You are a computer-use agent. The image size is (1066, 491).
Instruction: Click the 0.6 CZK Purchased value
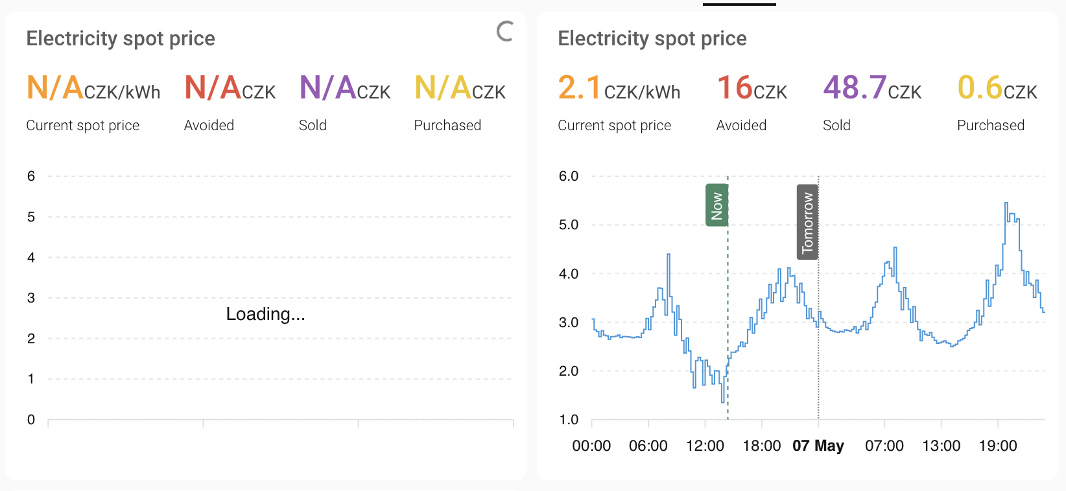pos(997,88)
